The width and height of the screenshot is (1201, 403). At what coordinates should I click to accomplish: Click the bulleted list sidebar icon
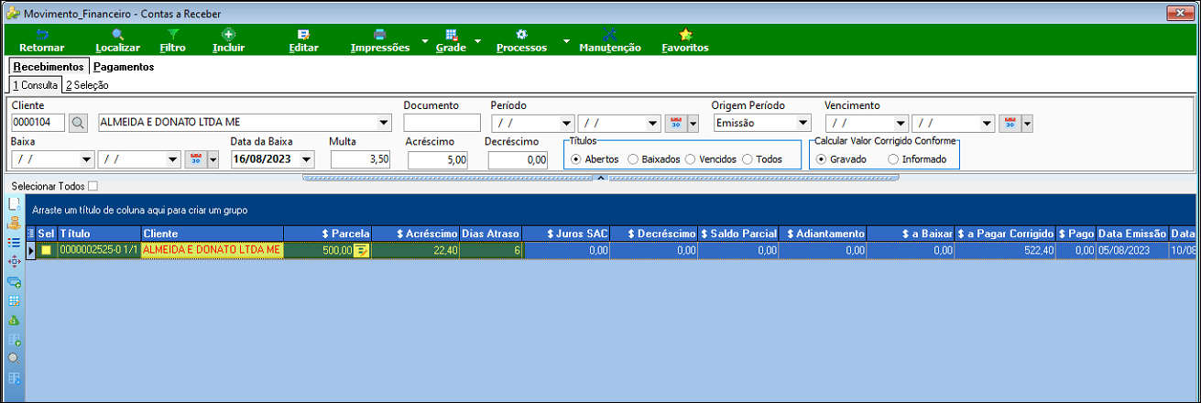(x=14, y=242)
